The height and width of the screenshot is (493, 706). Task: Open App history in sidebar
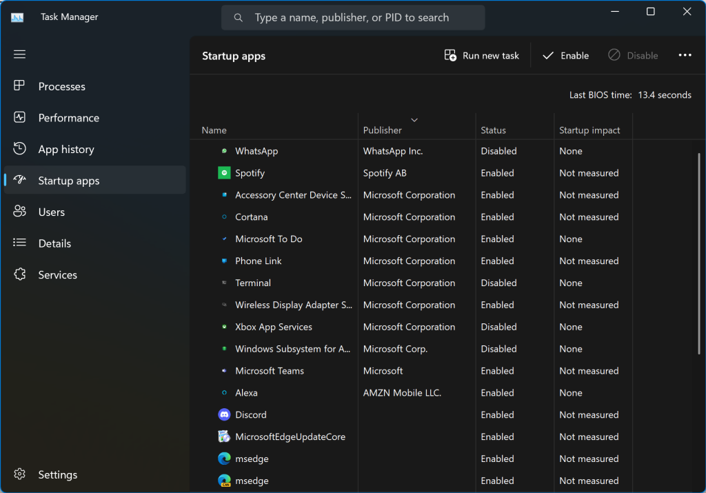65,150
